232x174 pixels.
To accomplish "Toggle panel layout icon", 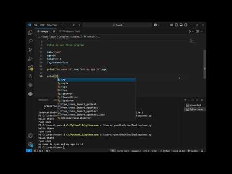I will [181, 25].
